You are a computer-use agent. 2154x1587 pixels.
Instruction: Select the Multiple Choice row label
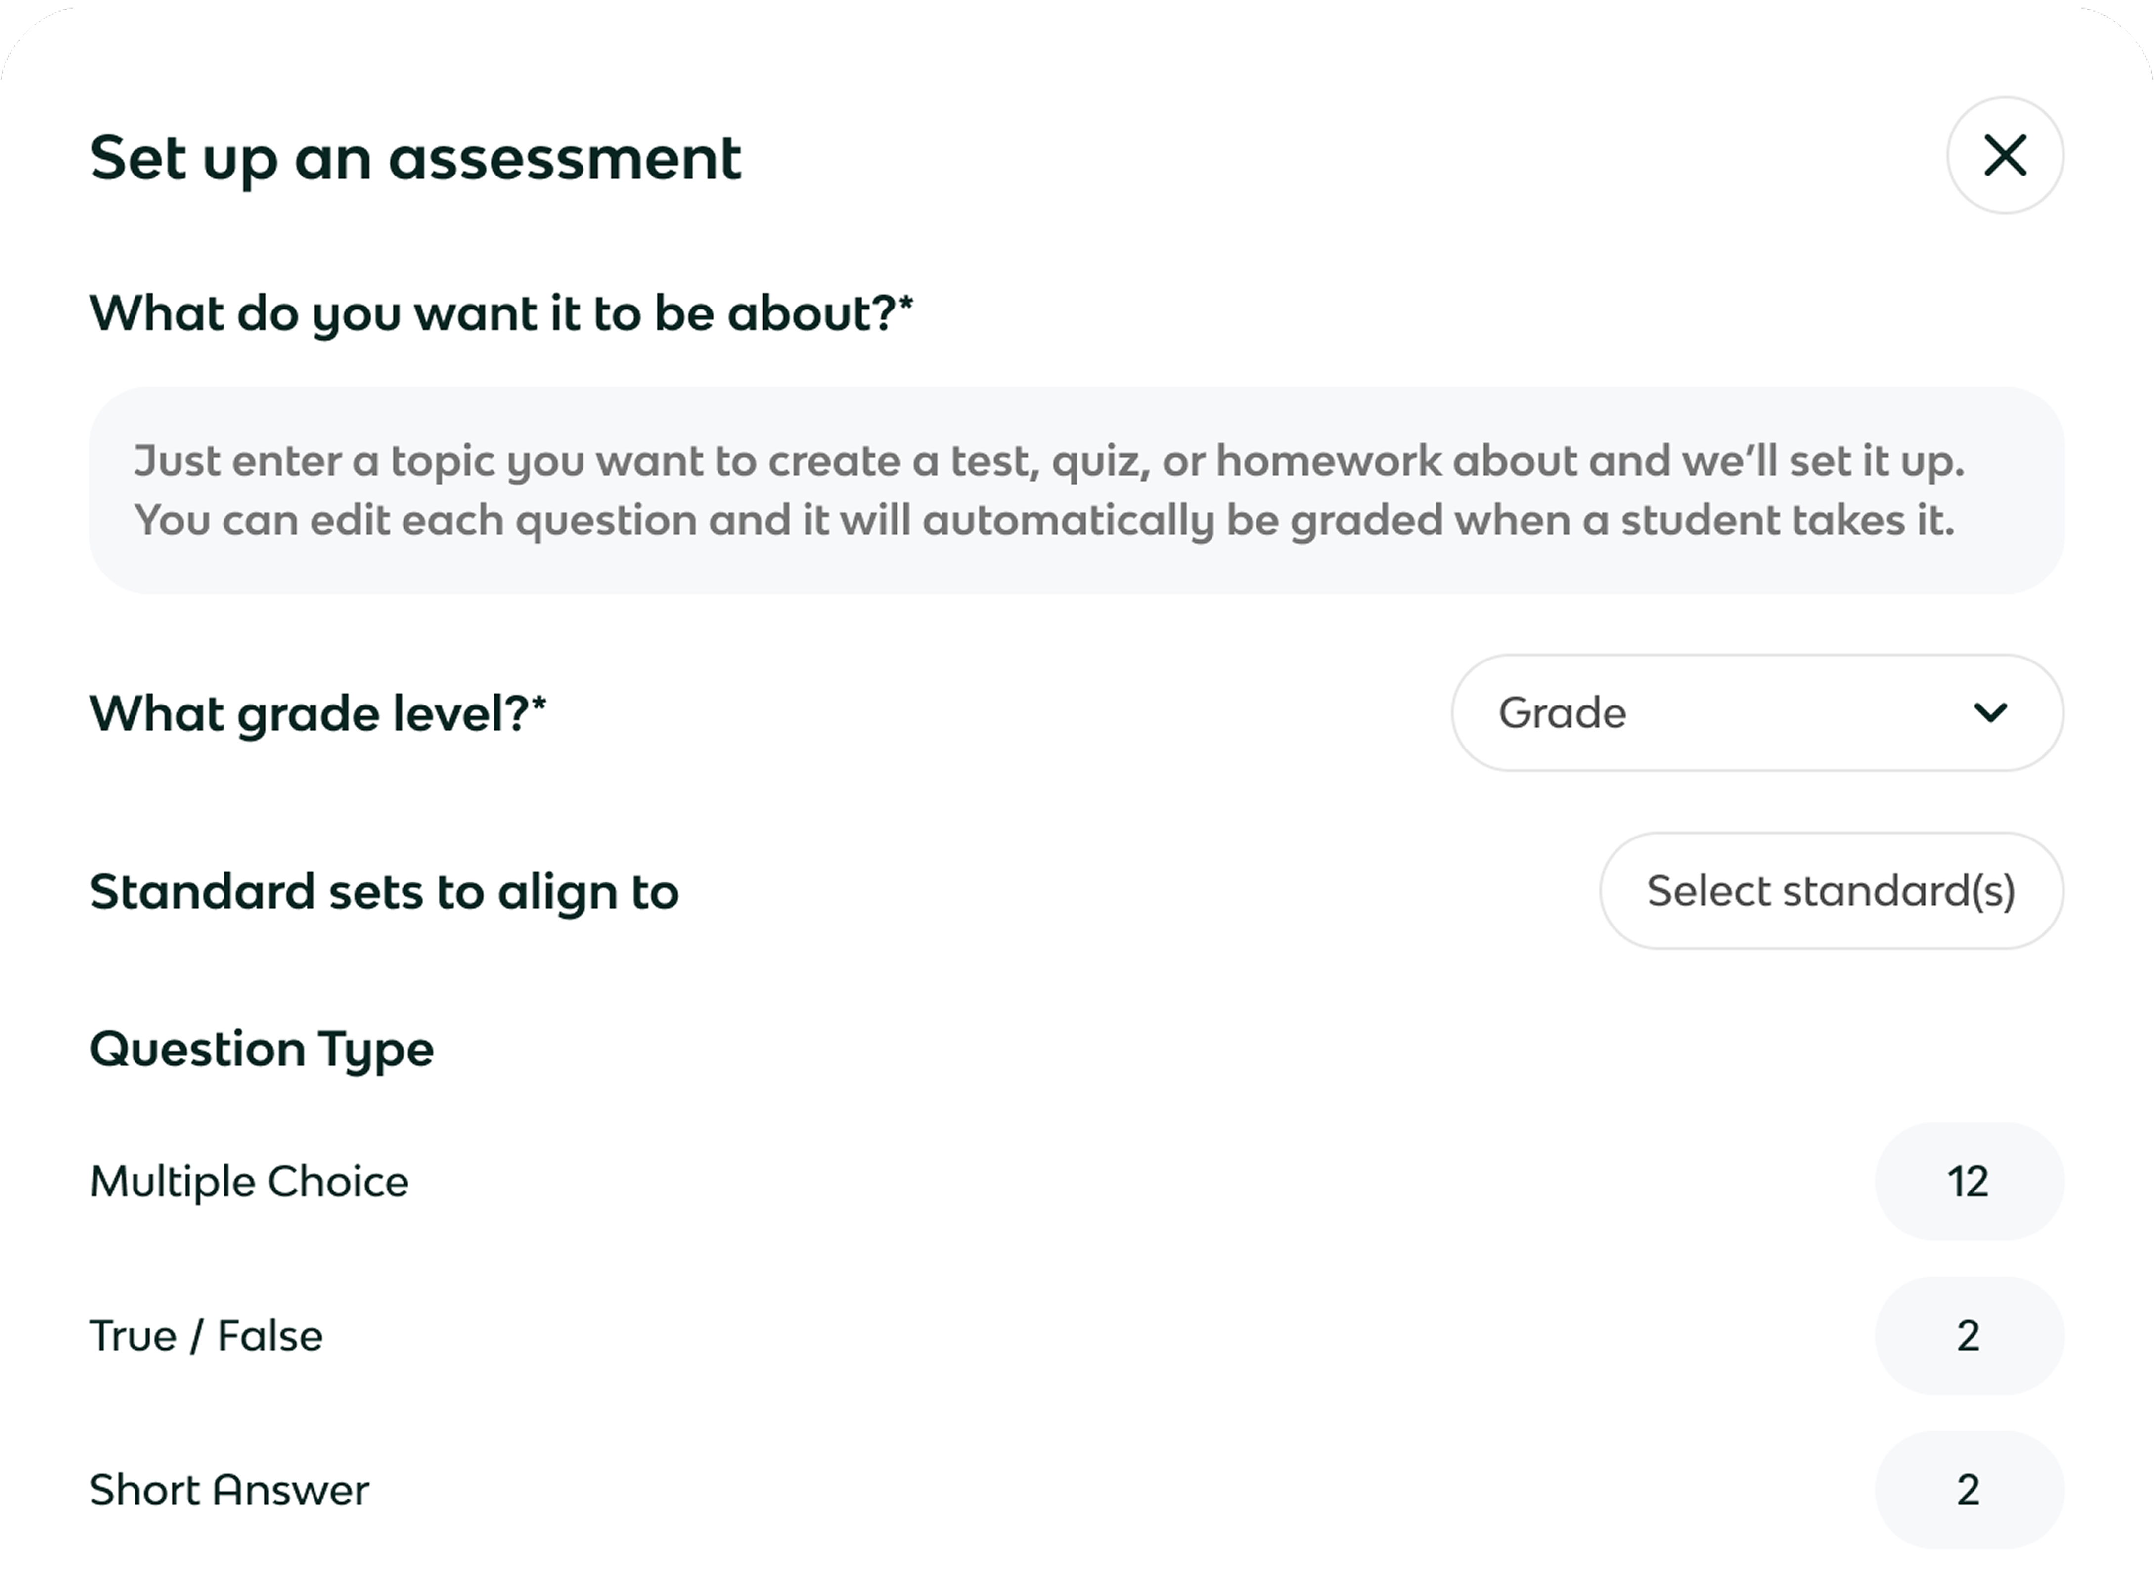[x=249, y=1182]
